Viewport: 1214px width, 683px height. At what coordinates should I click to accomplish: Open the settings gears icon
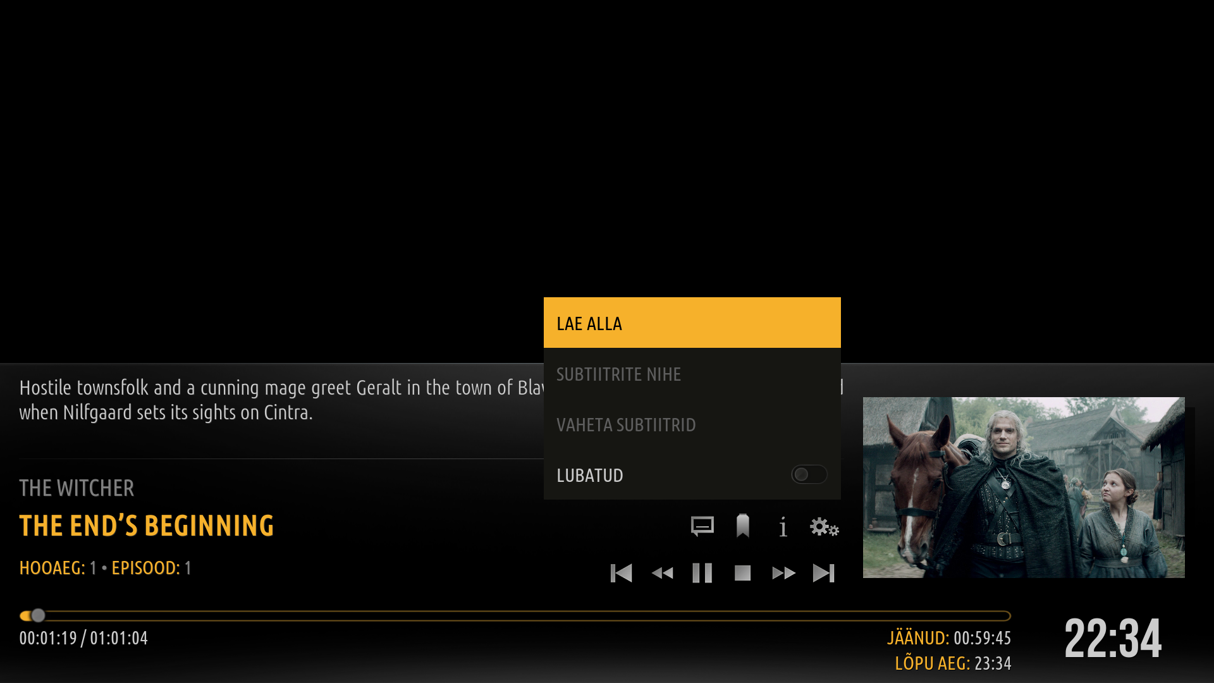(824, 526)
